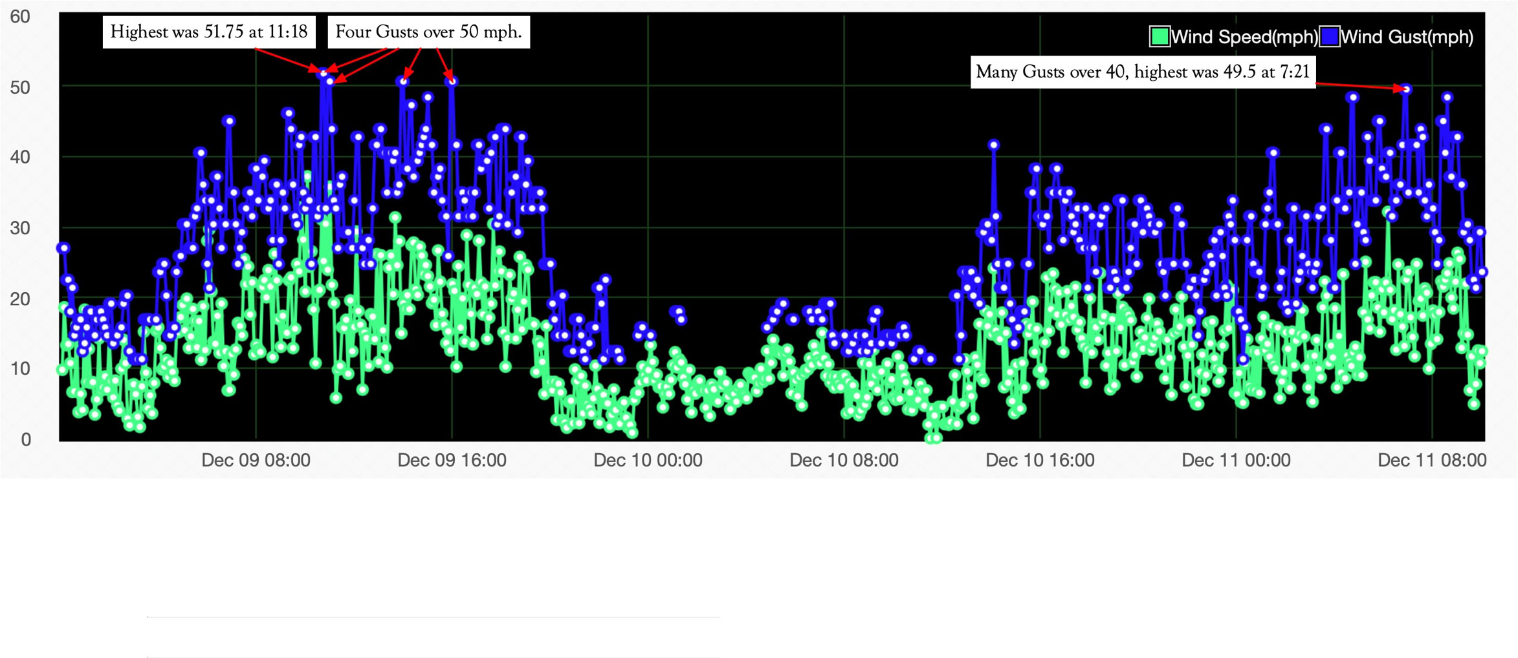Click the Dec 09 08:00 axis label
Viewport: 1518px width, 658px height.
pyautogui.click(x=256, y=460)
